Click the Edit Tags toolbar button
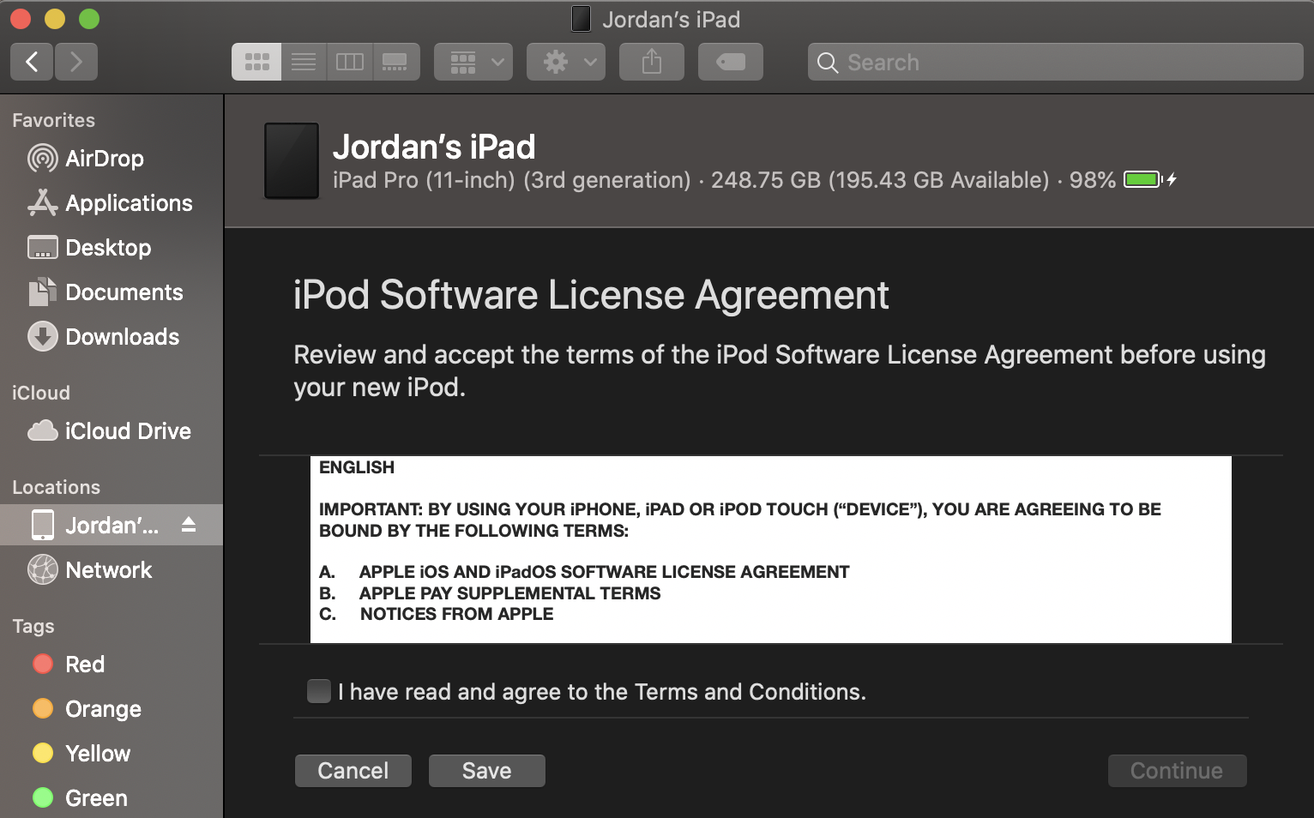The width and height of the screenshot is (1314, 818). 731,62
